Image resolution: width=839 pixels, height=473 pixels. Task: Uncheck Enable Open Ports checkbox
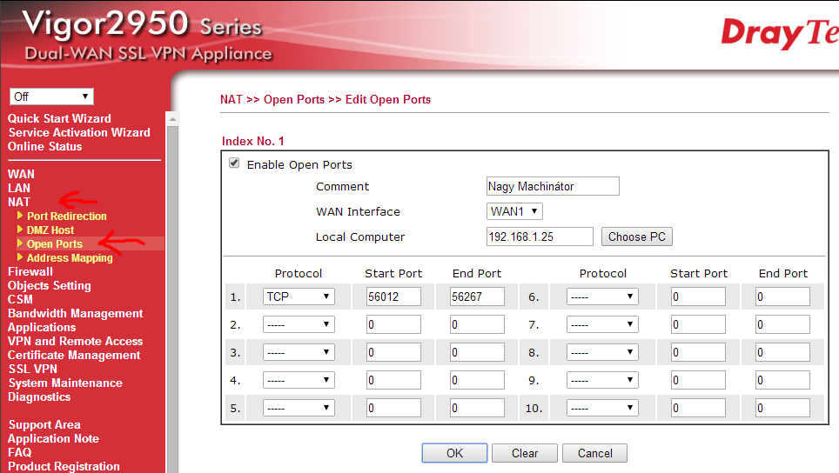234,163
